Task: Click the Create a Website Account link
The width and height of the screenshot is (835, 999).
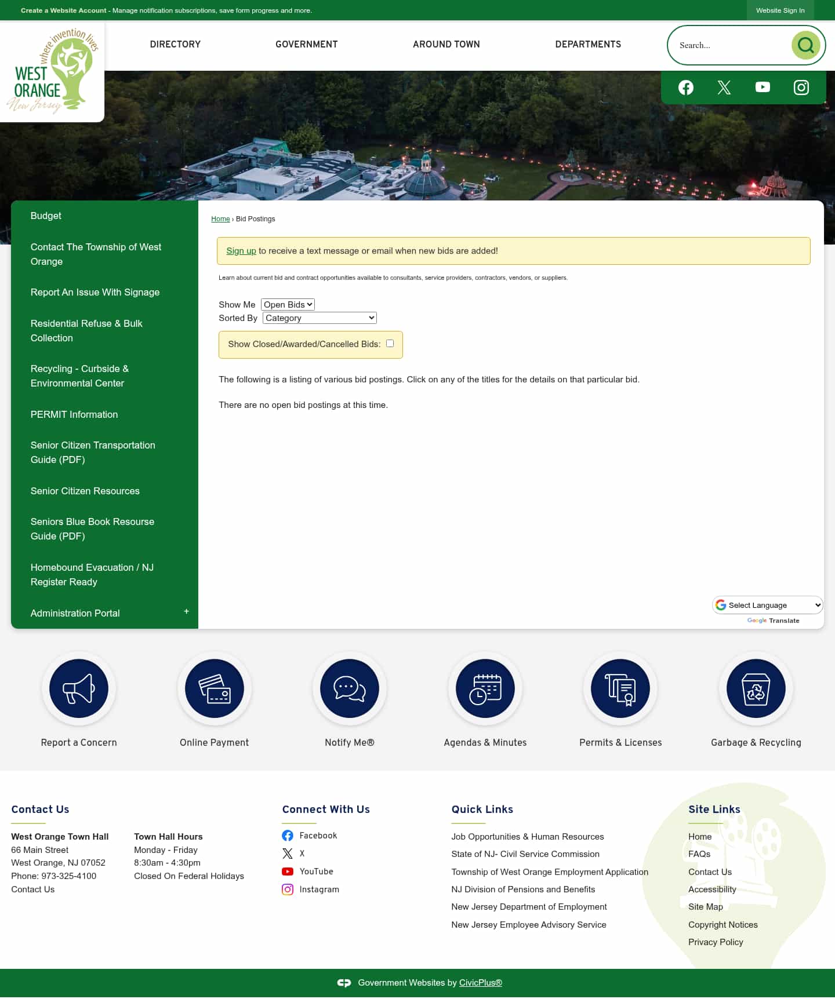Action: click(64, 10)
